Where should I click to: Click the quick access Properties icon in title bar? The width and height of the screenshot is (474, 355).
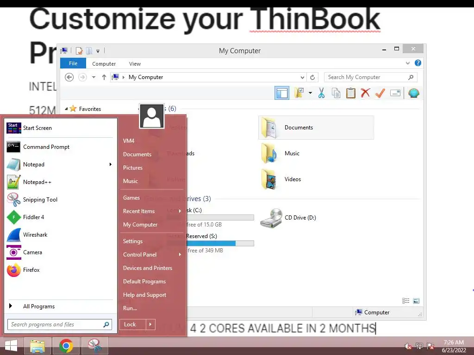point(79,51)
